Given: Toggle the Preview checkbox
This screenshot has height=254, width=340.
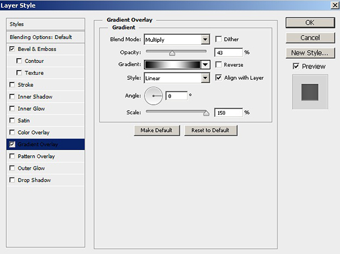Looking at the screenshot, I should click(x=296, y=66).
